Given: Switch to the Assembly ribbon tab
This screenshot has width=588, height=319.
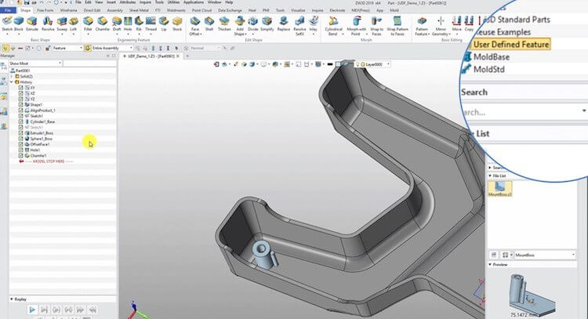Looking at the screenshot, I should pos(114,10).
